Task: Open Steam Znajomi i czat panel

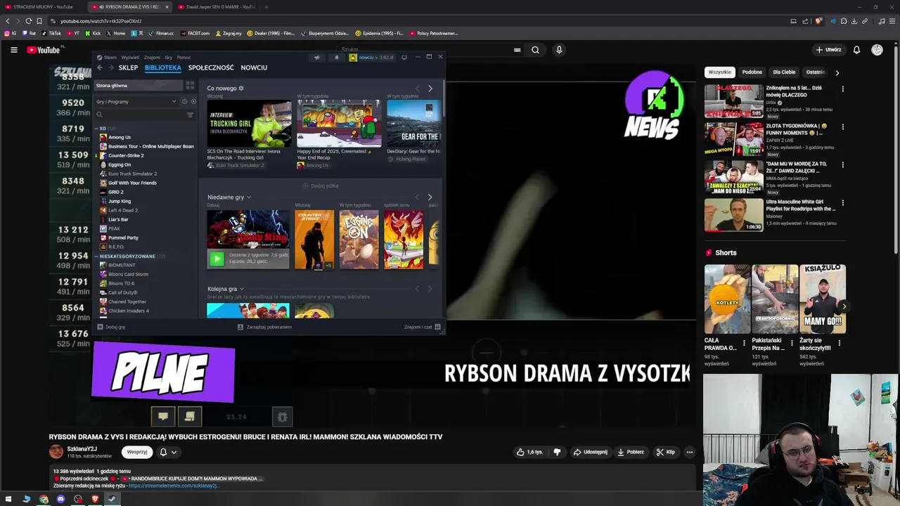Action: coord(423,327)
